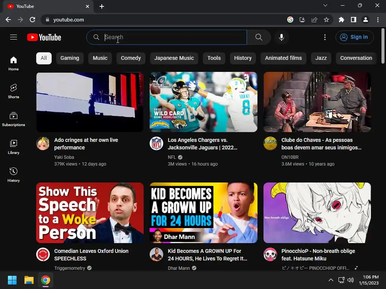Select the Comedy filter chip

(131, 58)
